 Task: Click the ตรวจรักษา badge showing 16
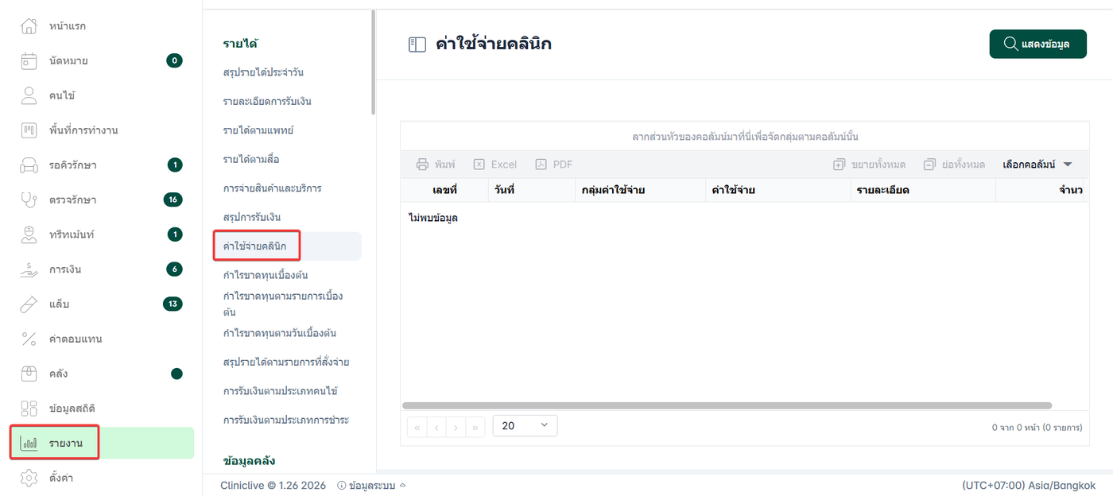(x=173, y=200)
